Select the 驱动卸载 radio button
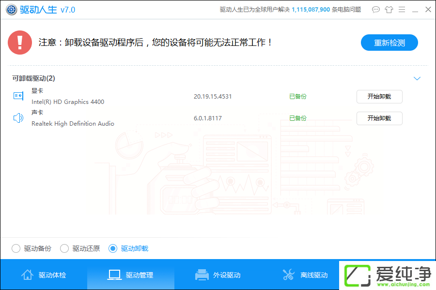 click(x=113, y=248)
